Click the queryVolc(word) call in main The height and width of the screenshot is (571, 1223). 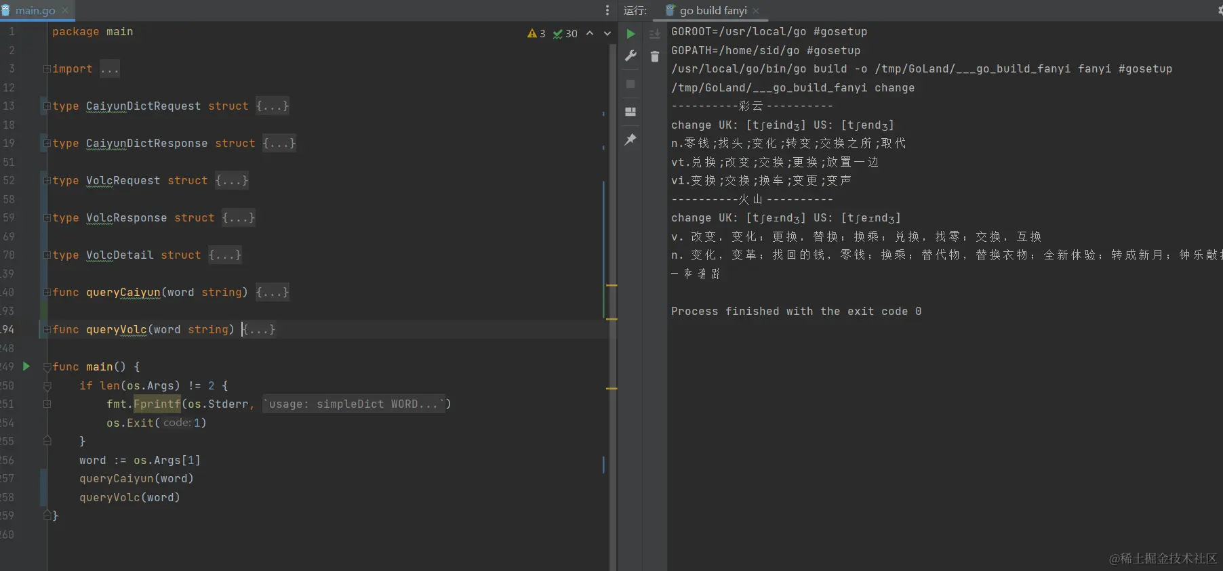point(129,498)
